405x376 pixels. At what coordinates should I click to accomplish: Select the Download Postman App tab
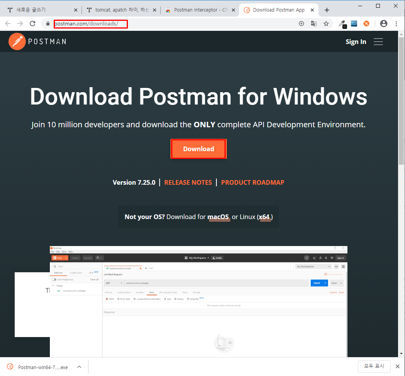[279, 10]
